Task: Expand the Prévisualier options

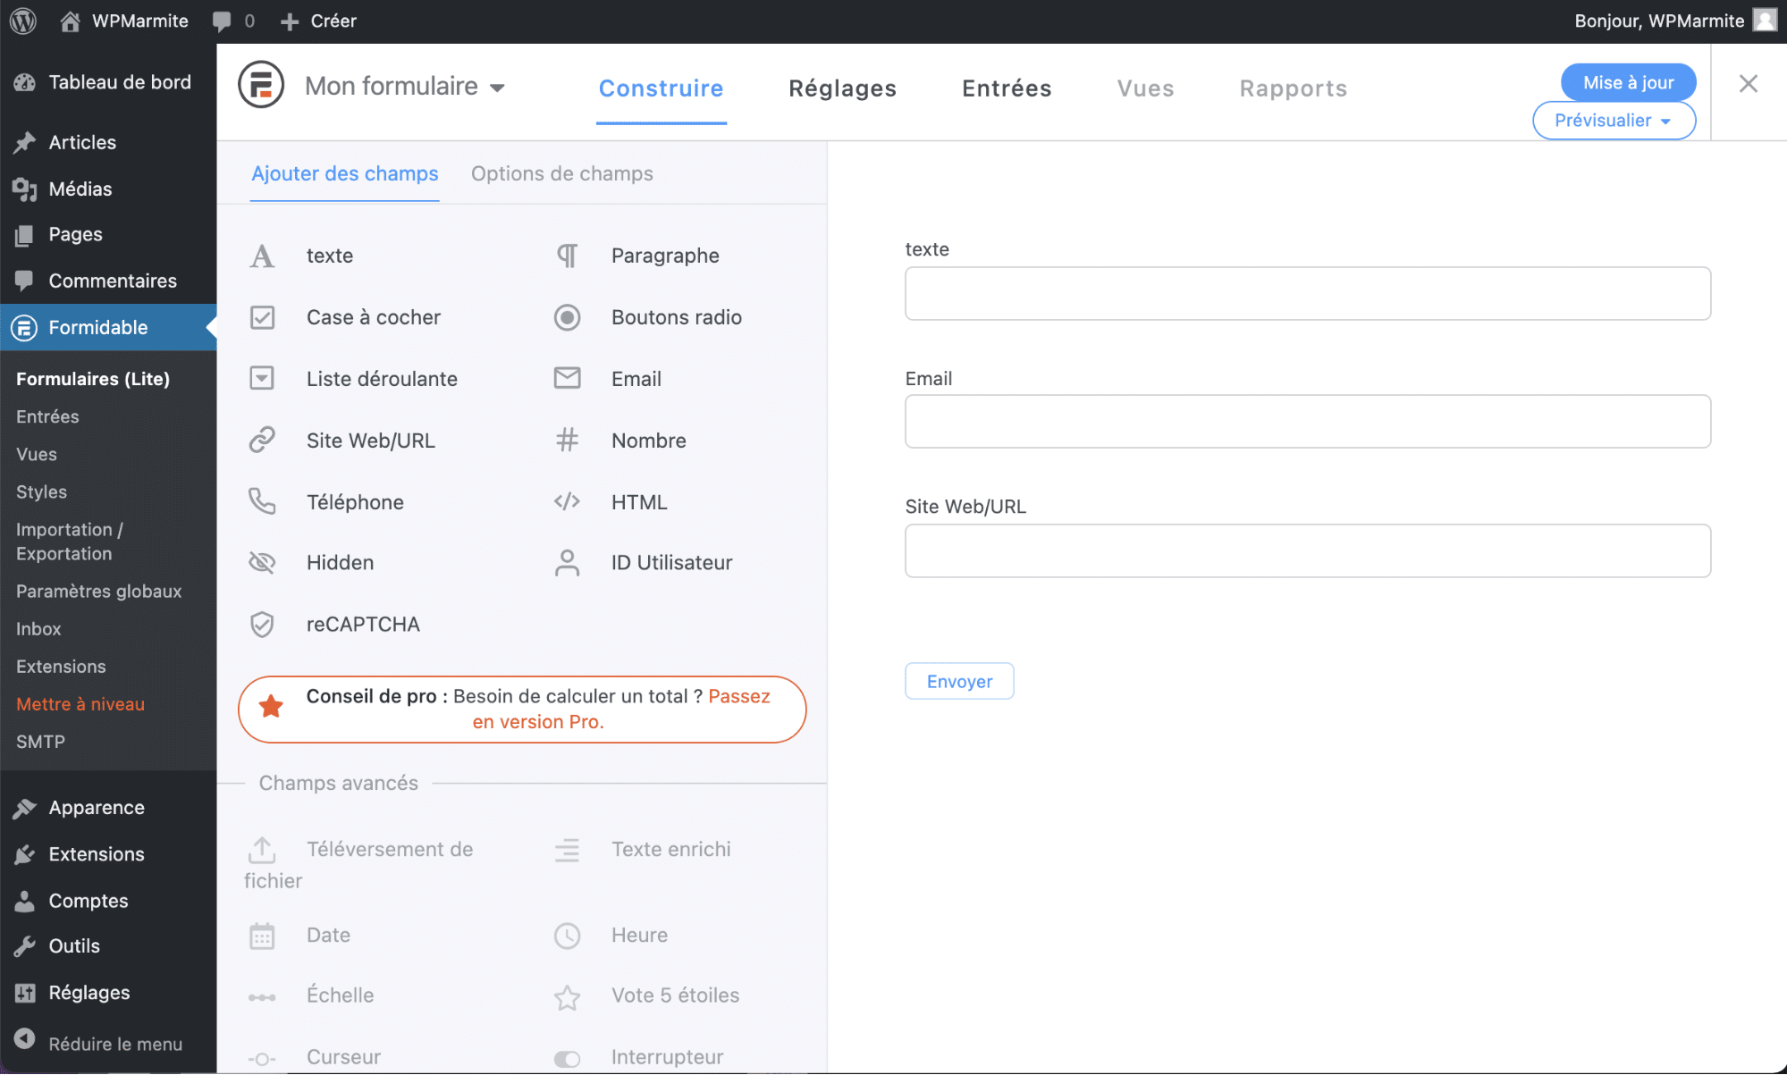Action: click(x=1613, y=120)
